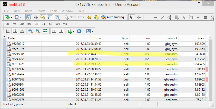Open the Templates dropdown

(90, 31)
